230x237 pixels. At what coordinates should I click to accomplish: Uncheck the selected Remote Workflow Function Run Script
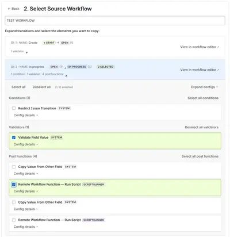[14, 185]
